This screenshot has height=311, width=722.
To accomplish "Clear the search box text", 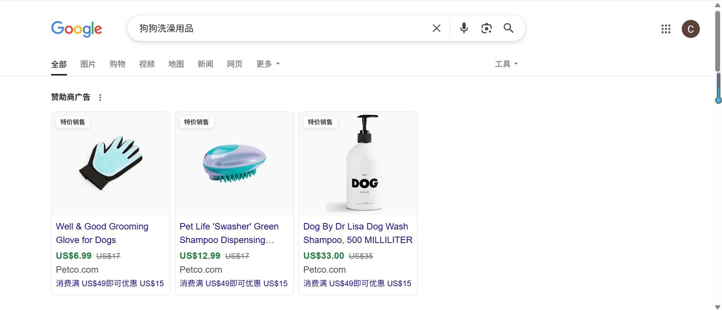I will pos(436,28).
